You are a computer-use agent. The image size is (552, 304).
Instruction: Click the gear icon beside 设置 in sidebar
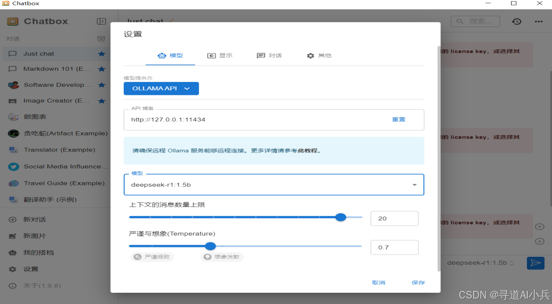pyautogui.click(x=13, y=269)
